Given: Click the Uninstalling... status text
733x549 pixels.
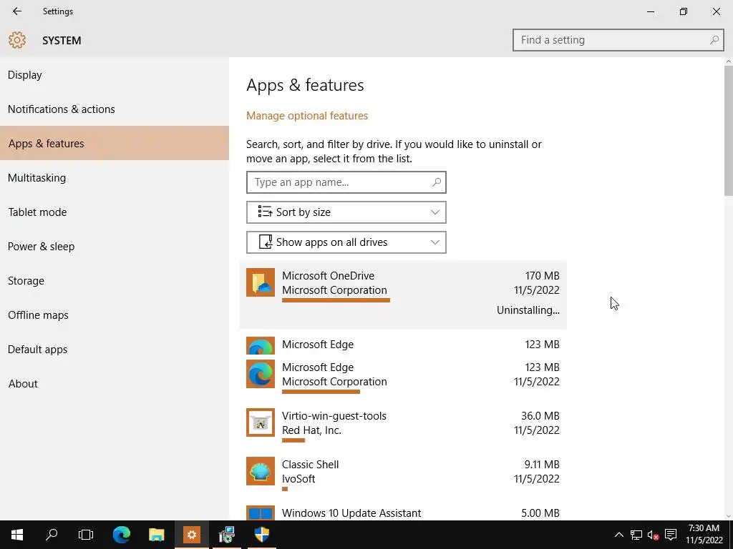Looking at the screenshot, I should (x=528, y=310).
